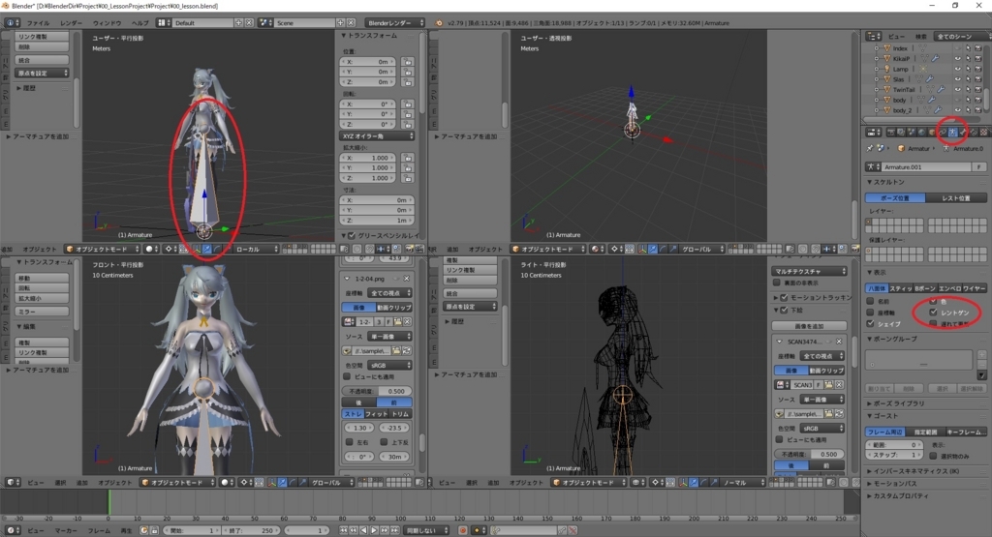
Task: Expand the Index item in outliner
Action: [876, 48]
